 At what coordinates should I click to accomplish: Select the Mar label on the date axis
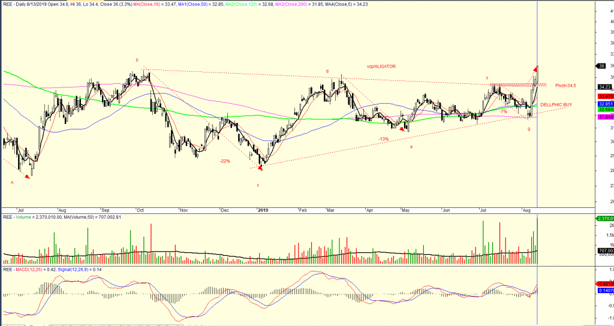(331, 210)
